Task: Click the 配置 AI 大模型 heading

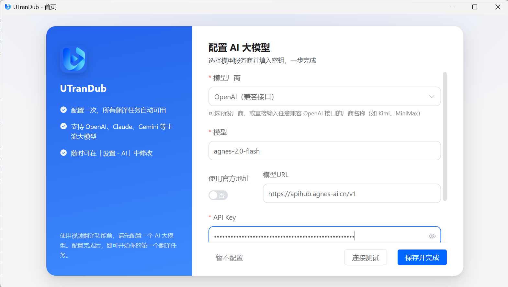Action: pos(239,48)
